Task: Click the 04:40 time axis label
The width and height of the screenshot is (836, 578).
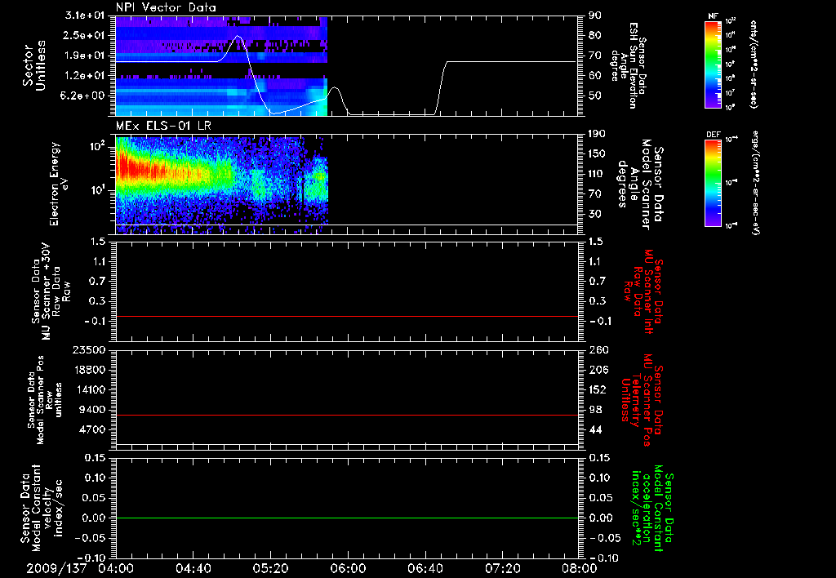Action: point(193,569)
